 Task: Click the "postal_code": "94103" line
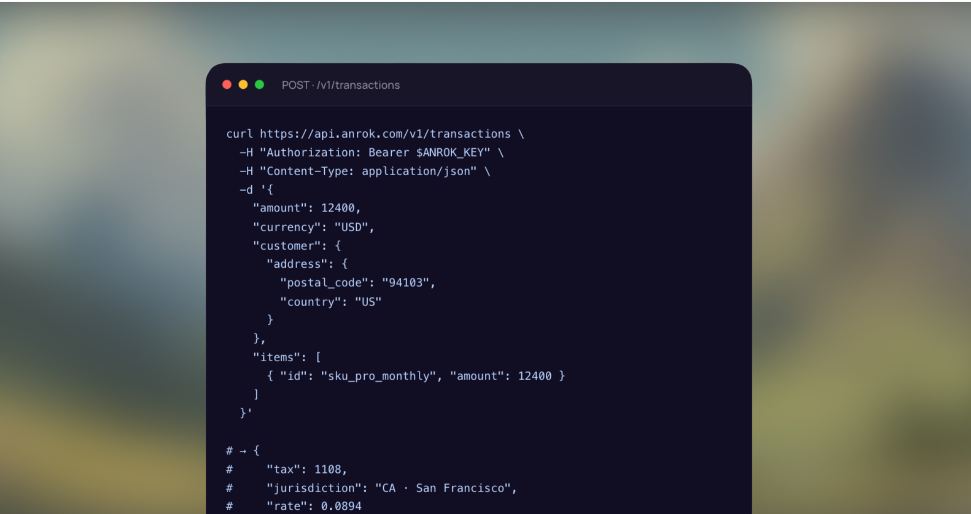tap(358, 283)
